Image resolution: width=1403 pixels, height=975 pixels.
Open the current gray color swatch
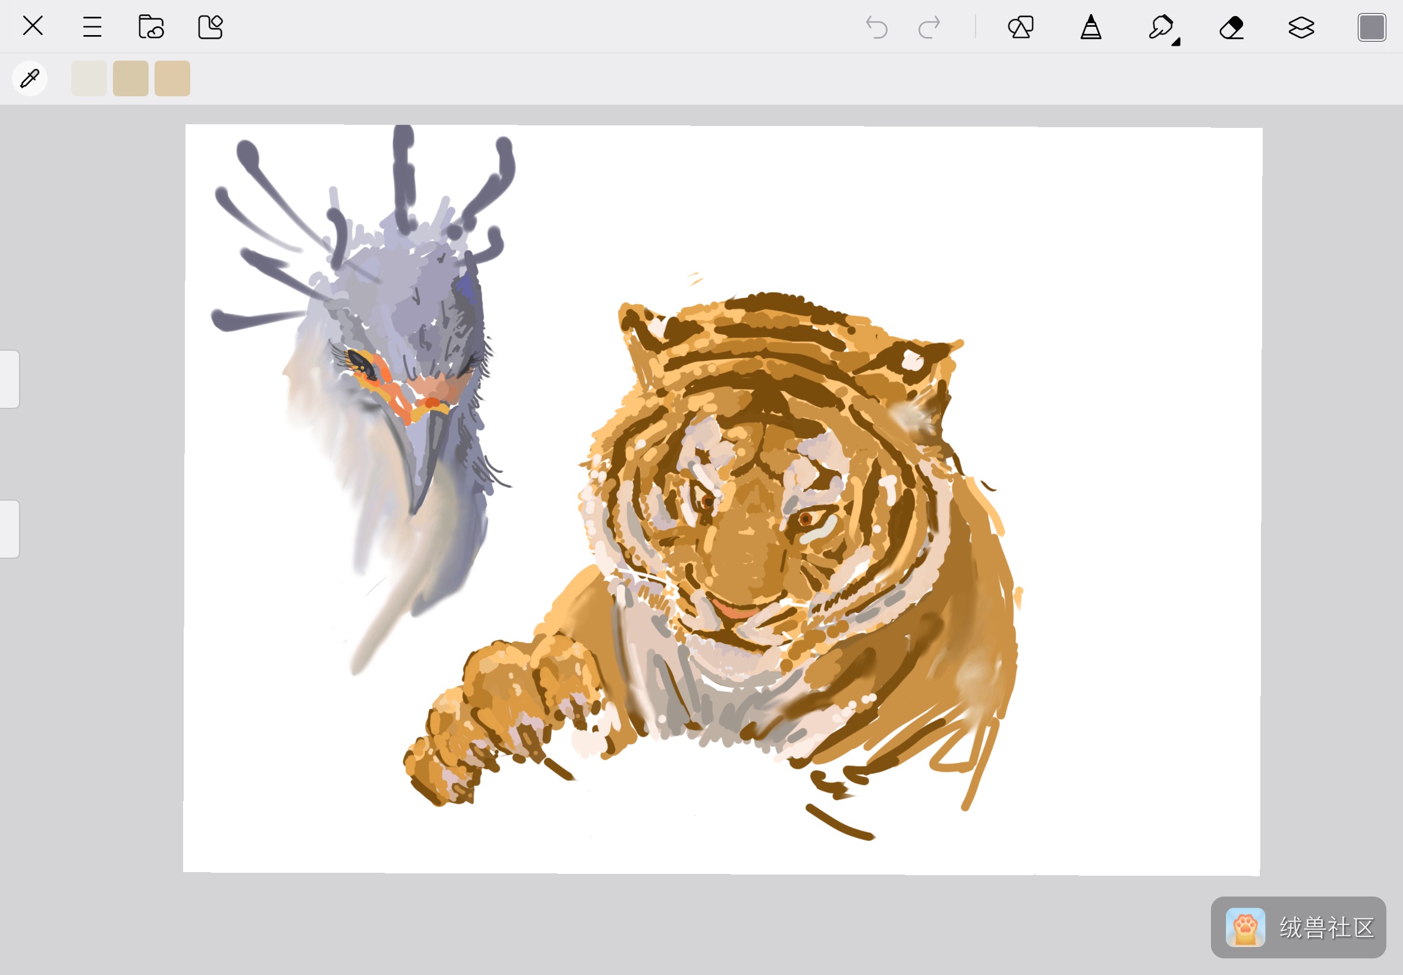pos(1372,27)
